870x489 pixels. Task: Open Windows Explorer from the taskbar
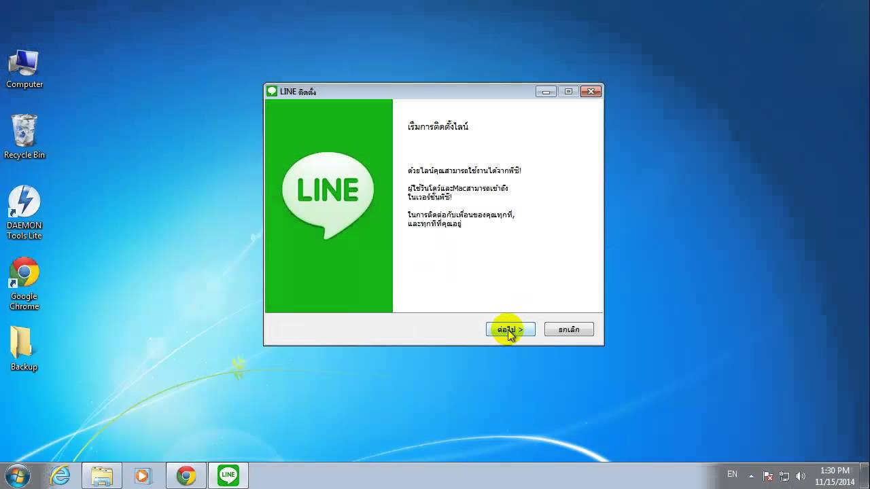102,475
